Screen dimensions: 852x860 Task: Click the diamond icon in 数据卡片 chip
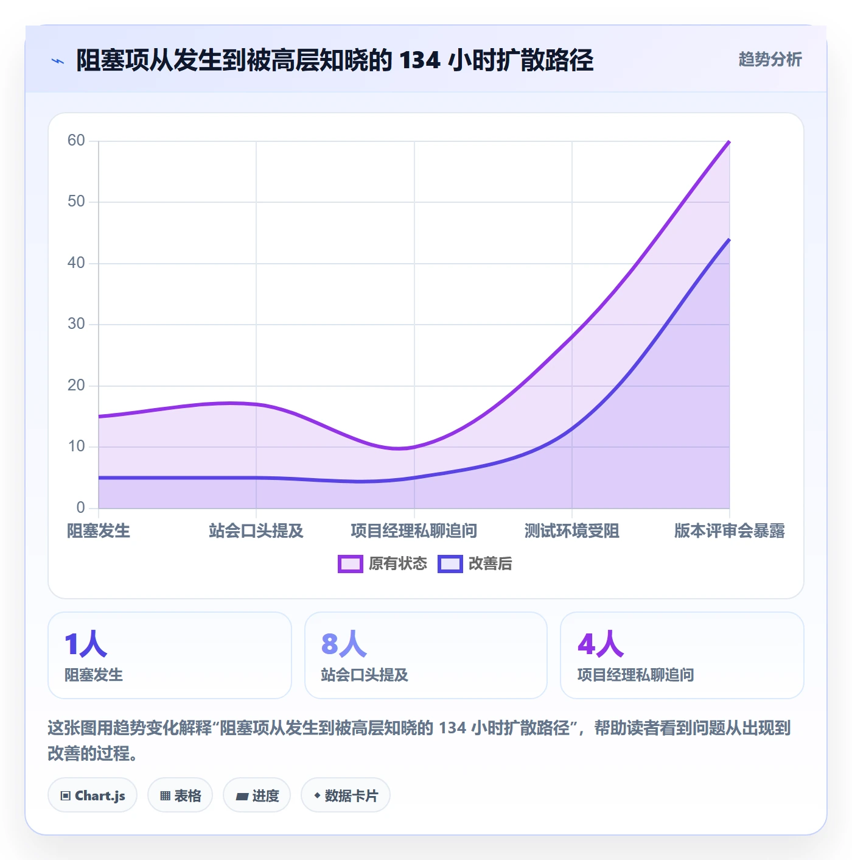tap(317, 795)
